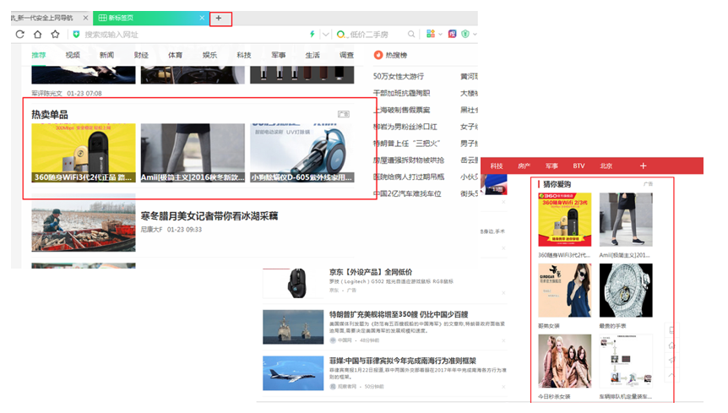Click the plus icon in red navigation bar

coord(643,166)
